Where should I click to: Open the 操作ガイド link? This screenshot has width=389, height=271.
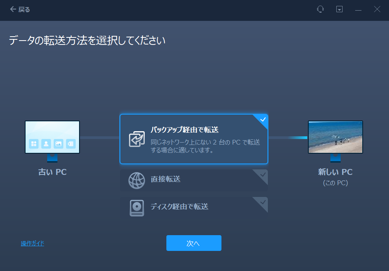32,243
